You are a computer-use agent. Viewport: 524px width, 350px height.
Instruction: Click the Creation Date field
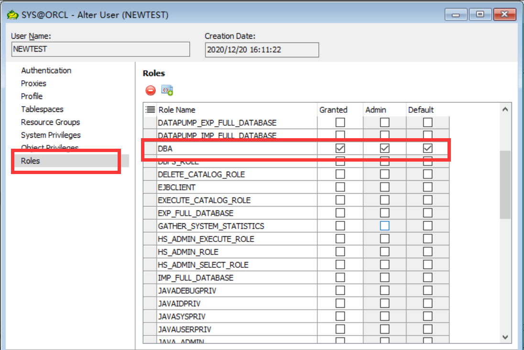(x=262, y=50)
